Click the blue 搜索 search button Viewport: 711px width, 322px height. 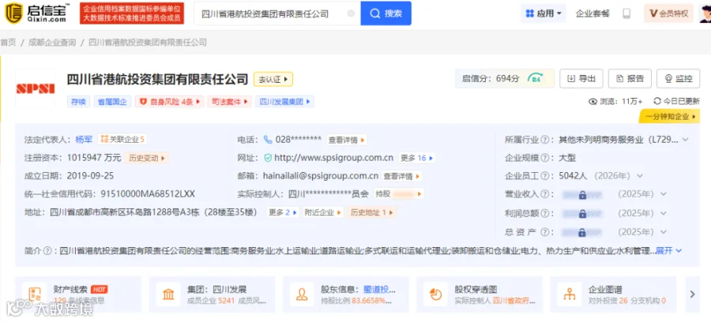(x=386, y=13)
